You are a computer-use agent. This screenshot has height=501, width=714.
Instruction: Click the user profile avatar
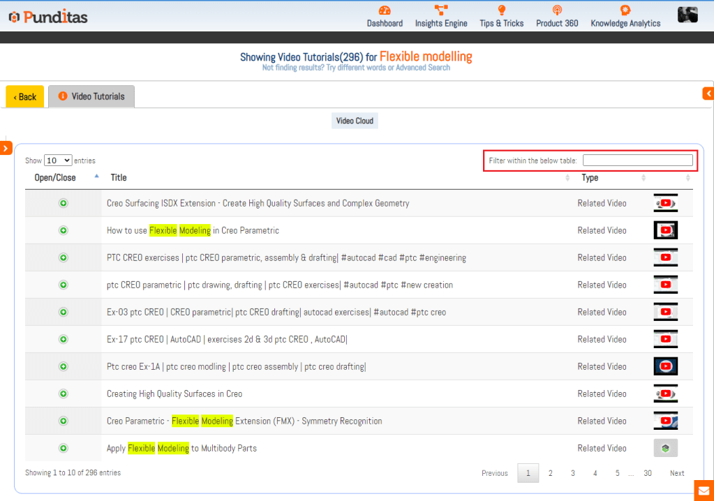[687, 15]
